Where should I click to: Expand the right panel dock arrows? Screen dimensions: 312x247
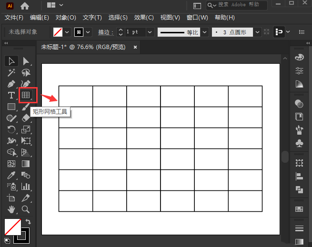pos(308,43)
